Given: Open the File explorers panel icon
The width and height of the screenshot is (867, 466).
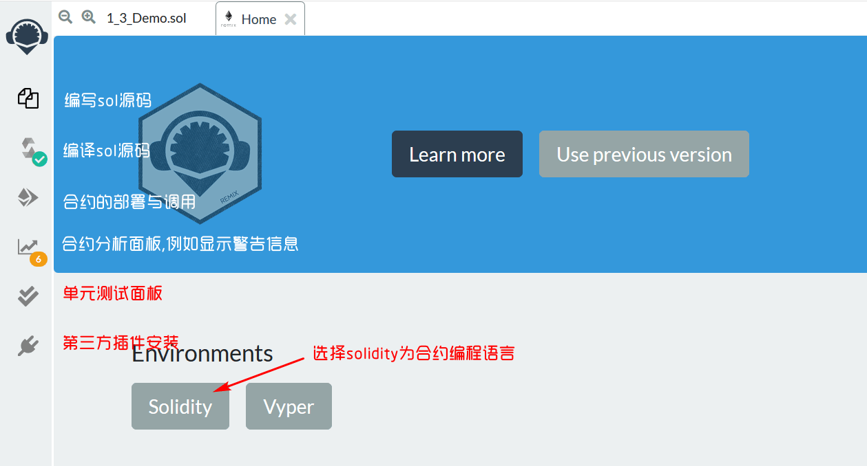Looking at the screenshot, I should point(28,98).
